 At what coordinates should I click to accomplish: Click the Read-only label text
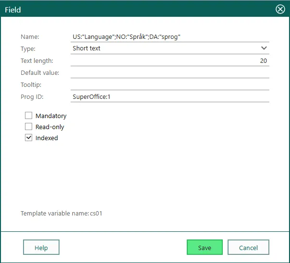(49, 127)
